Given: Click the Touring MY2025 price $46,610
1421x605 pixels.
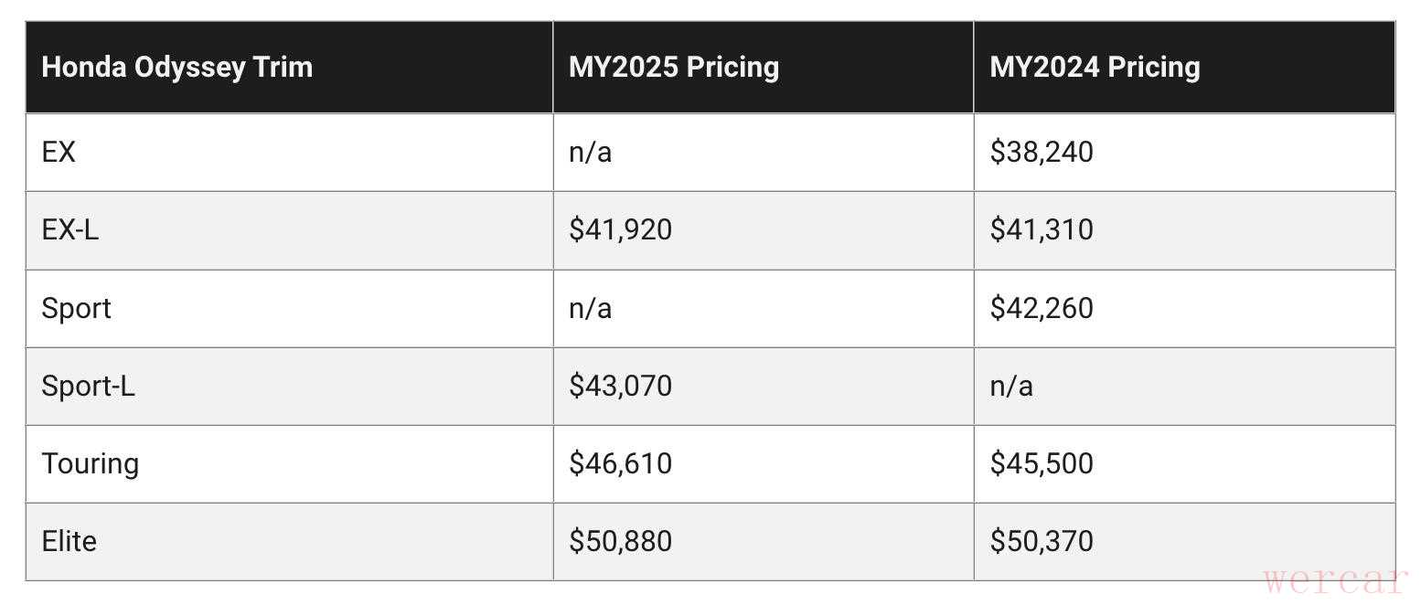Looking at the screenshot, I should tap(620, 463).
